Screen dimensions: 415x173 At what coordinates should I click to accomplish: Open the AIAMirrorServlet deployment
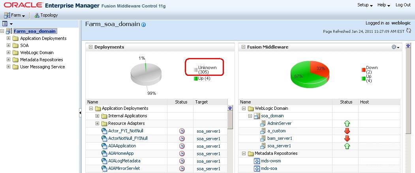point(124,168)
